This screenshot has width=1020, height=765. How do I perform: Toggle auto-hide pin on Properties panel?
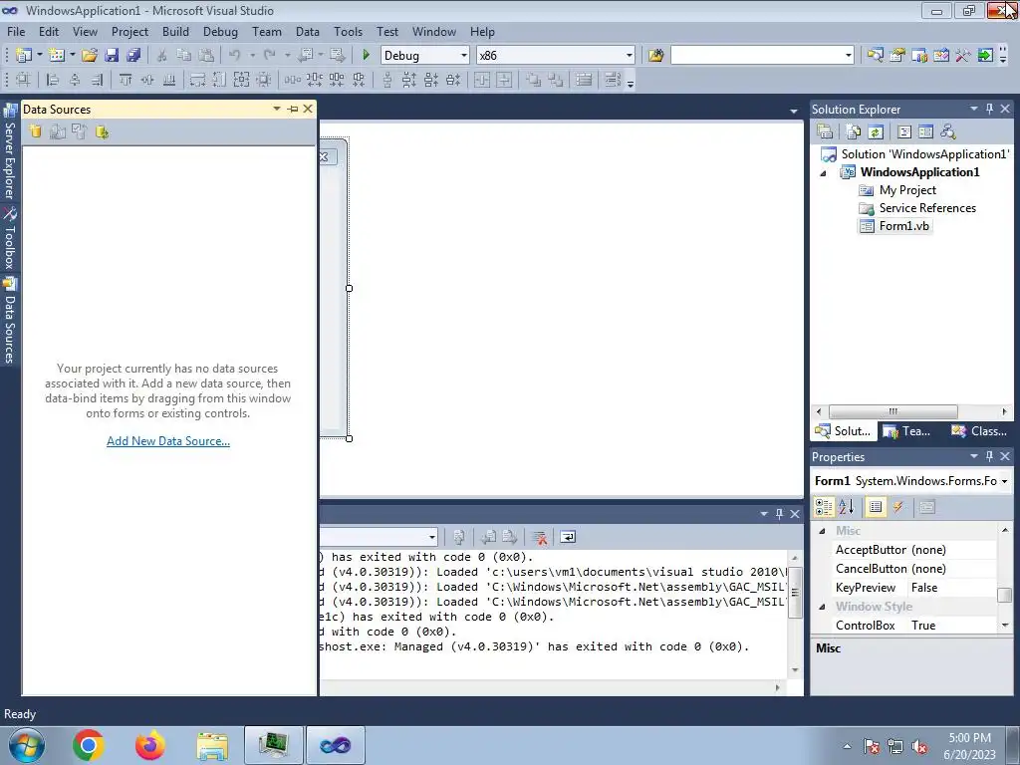tap(989, 456)
